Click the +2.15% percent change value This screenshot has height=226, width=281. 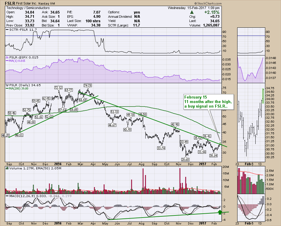[x=212, y=12]
